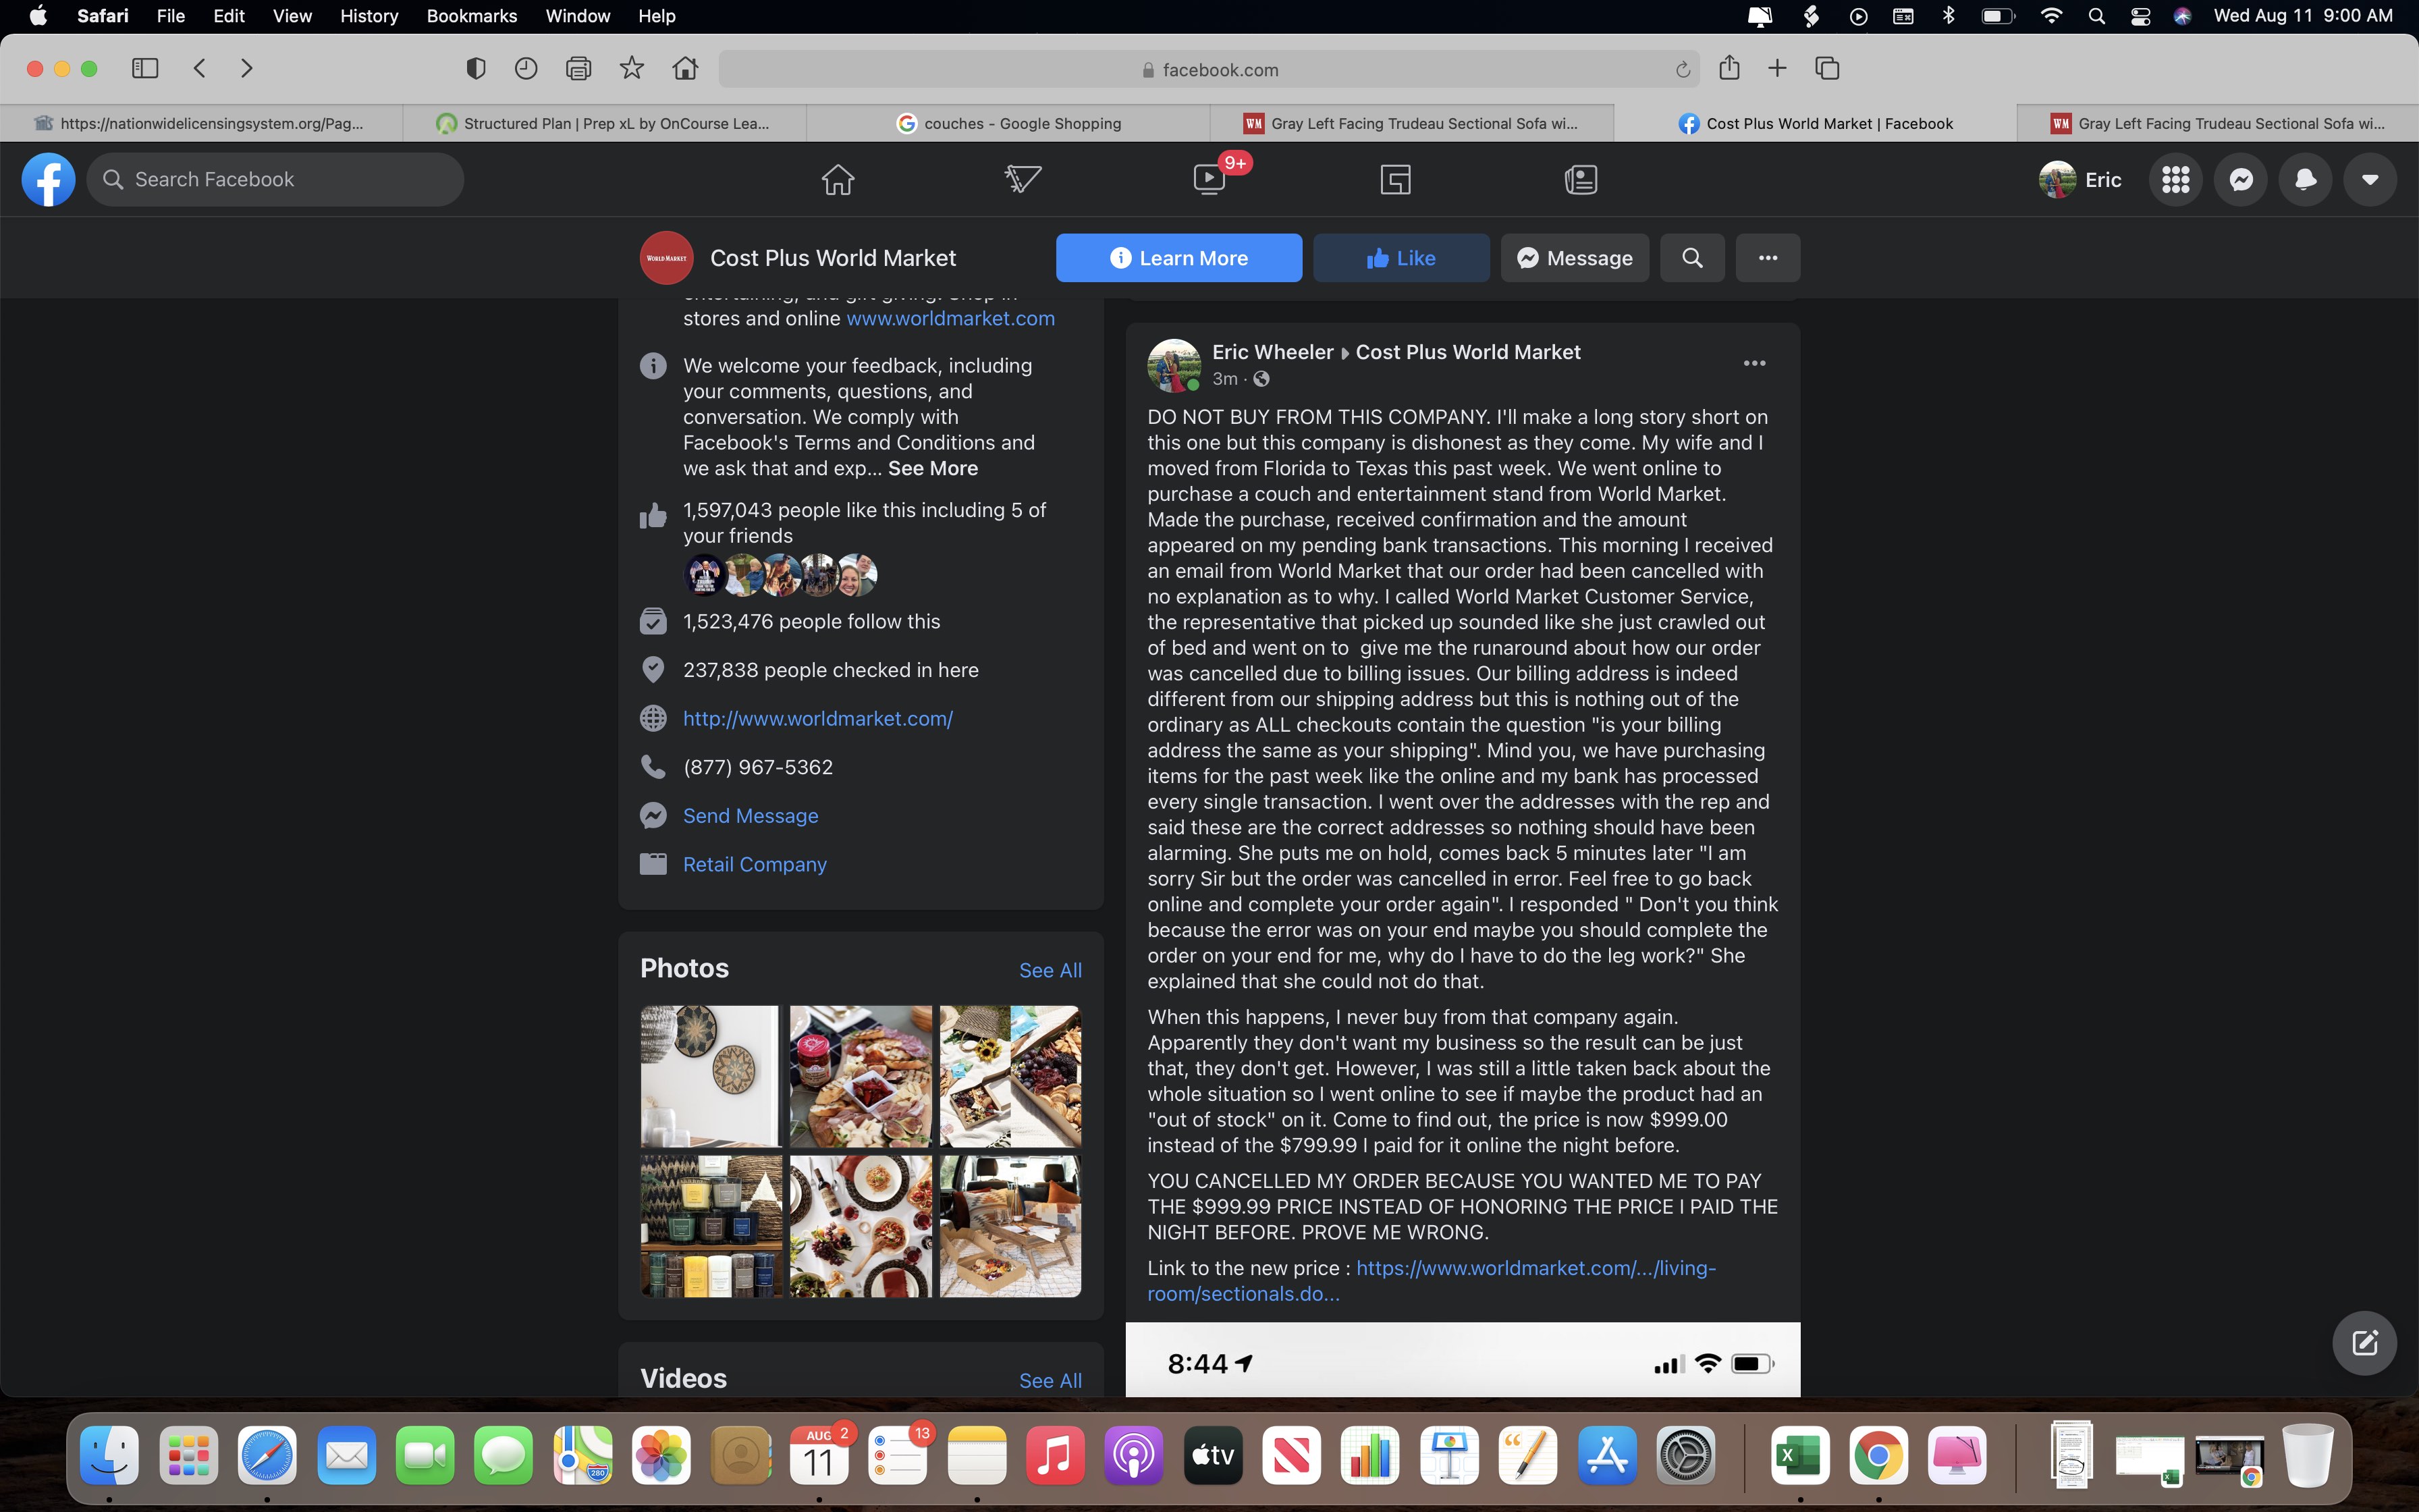Viewport: 2419px width, 1512px height.
Task: Toggle post visibility globe icon
Action: point(1261,378)
